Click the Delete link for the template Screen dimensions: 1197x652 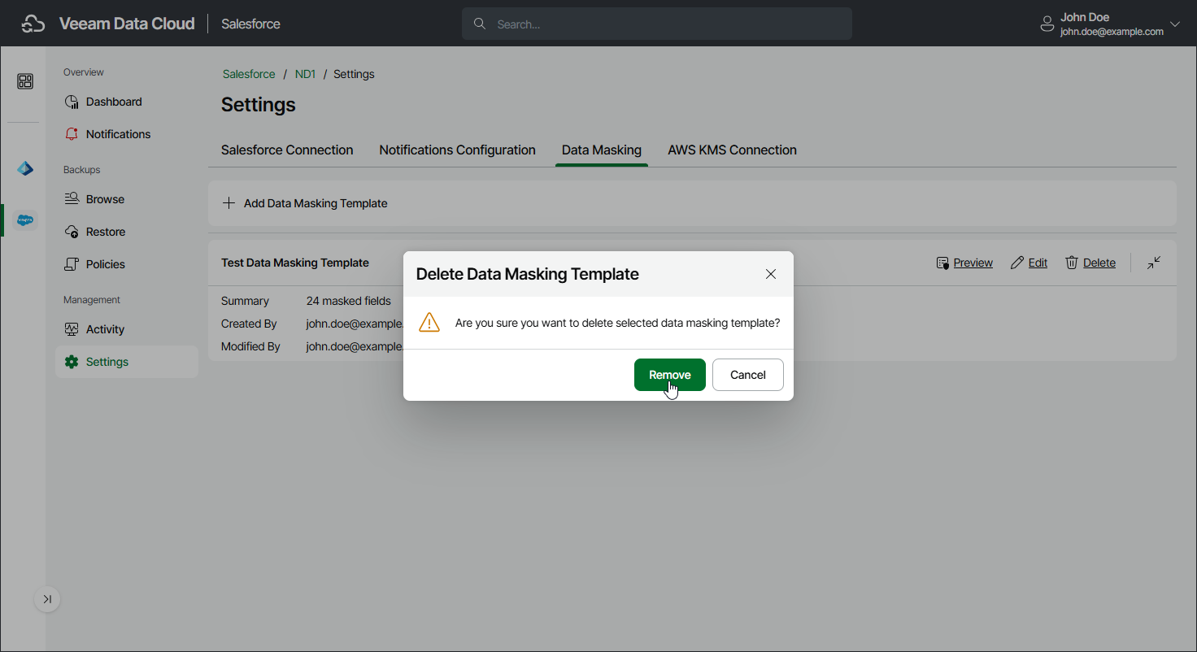(1099, 263)
